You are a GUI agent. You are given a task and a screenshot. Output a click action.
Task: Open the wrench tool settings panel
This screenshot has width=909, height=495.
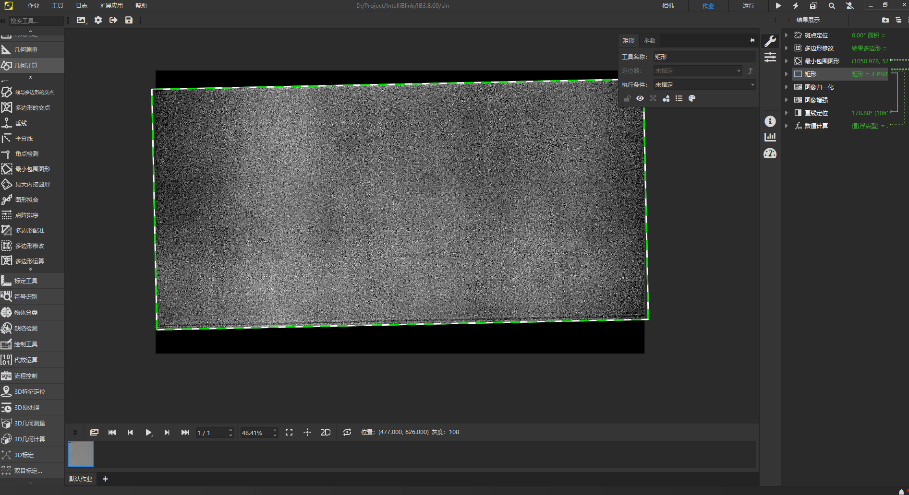coord(770,41)
